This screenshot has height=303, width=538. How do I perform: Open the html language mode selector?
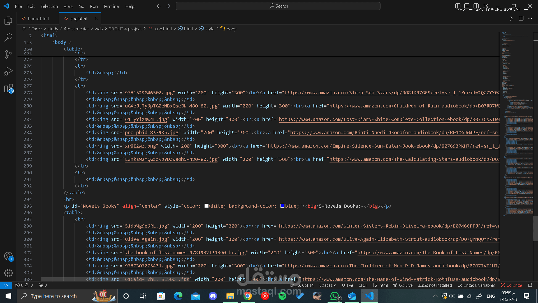coord(384,285)
